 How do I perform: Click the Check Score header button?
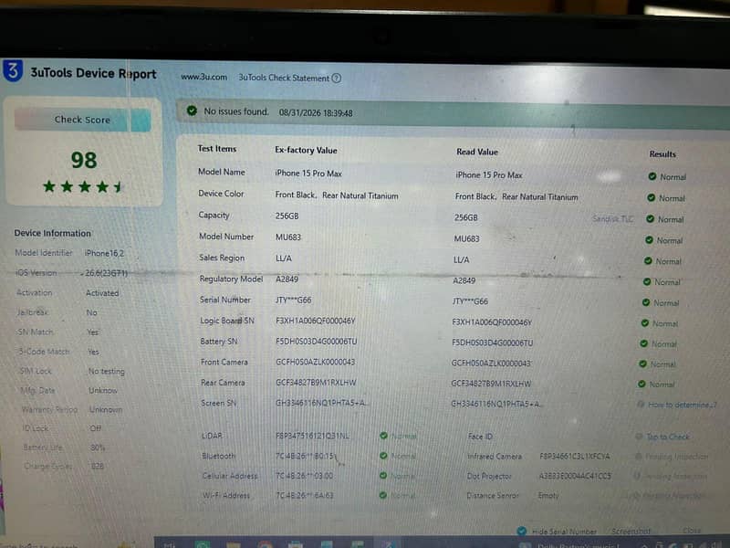pos(82,120)
